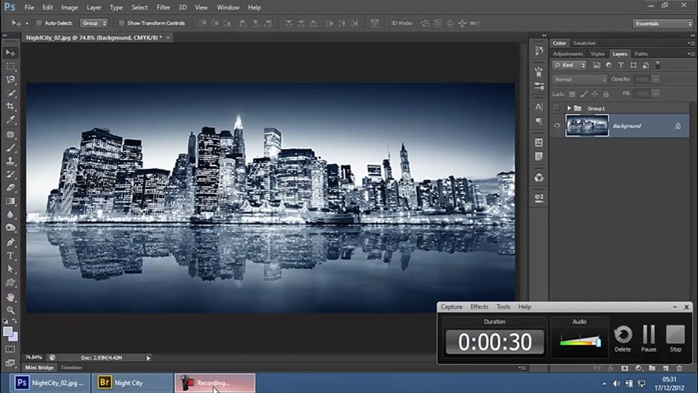Viewport: 698px width, 393px height.
Task: Open the Fill slider dropdown arrow
Action: pyautogui.click(x=655, y=94)
